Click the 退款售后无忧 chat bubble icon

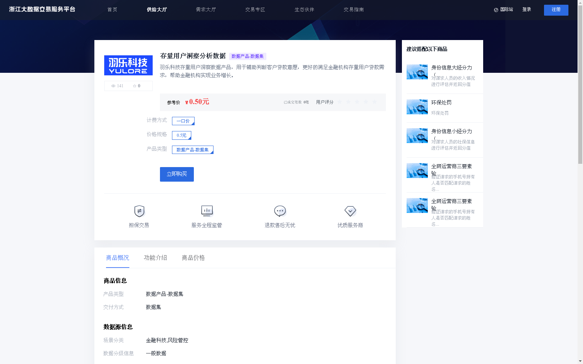(280, 211)
